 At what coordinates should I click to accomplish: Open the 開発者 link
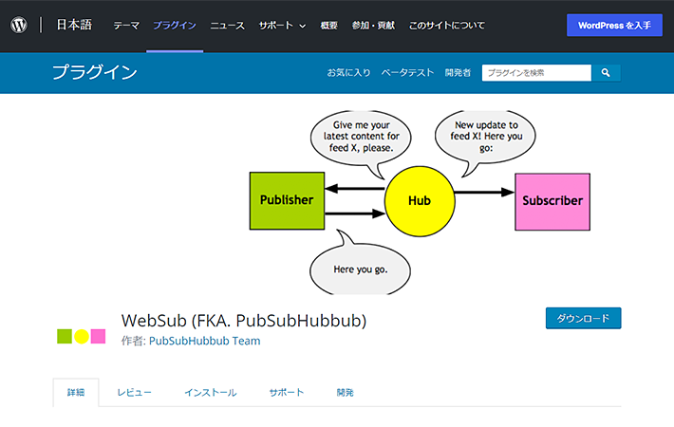coord(458,73)
